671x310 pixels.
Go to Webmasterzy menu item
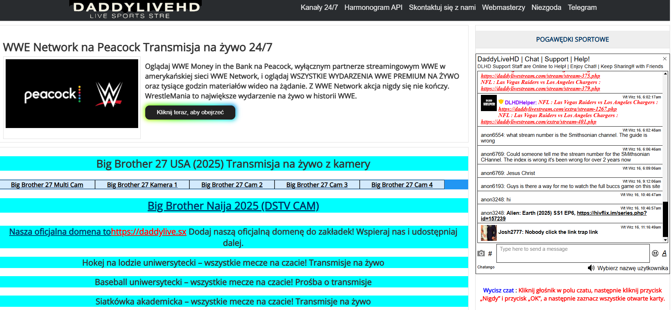(x=503, y=7)
